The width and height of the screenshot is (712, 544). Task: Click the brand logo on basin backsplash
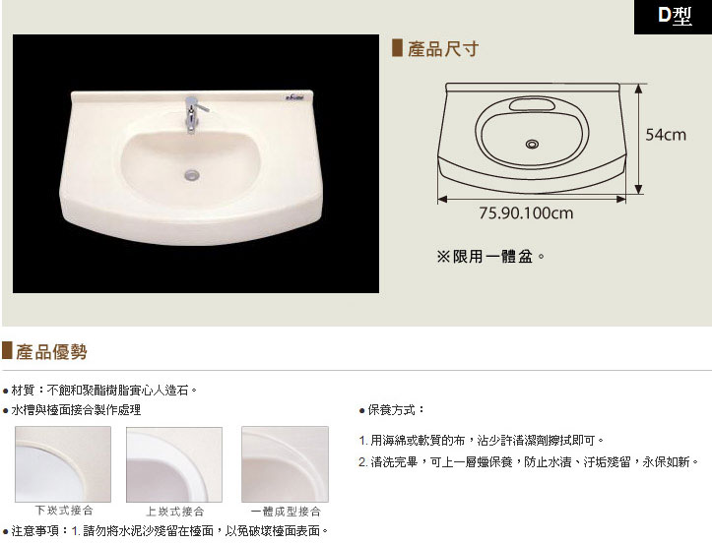295,97
